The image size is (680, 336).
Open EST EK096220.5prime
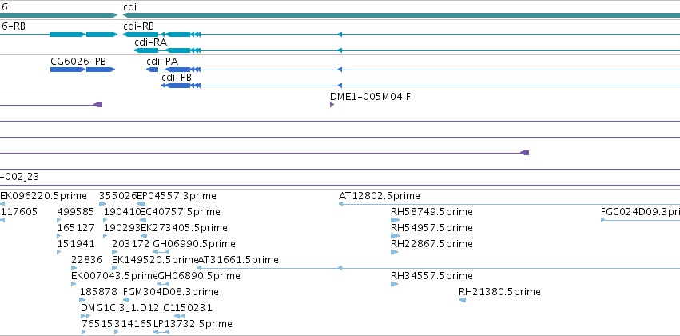point(43,196)
